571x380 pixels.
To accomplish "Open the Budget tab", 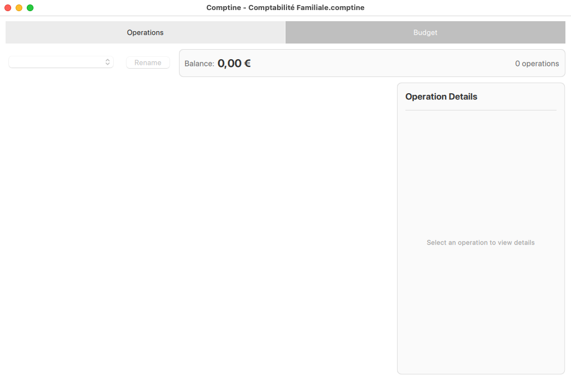I will click(x=425, y=32).
